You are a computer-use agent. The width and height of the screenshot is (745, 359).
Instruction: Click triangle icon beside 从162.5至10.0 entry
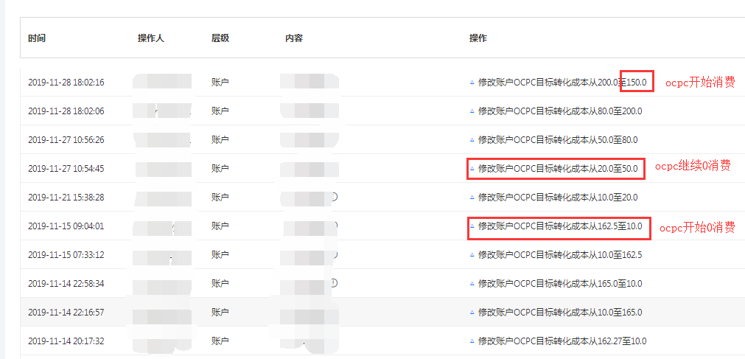coord(472,226)
